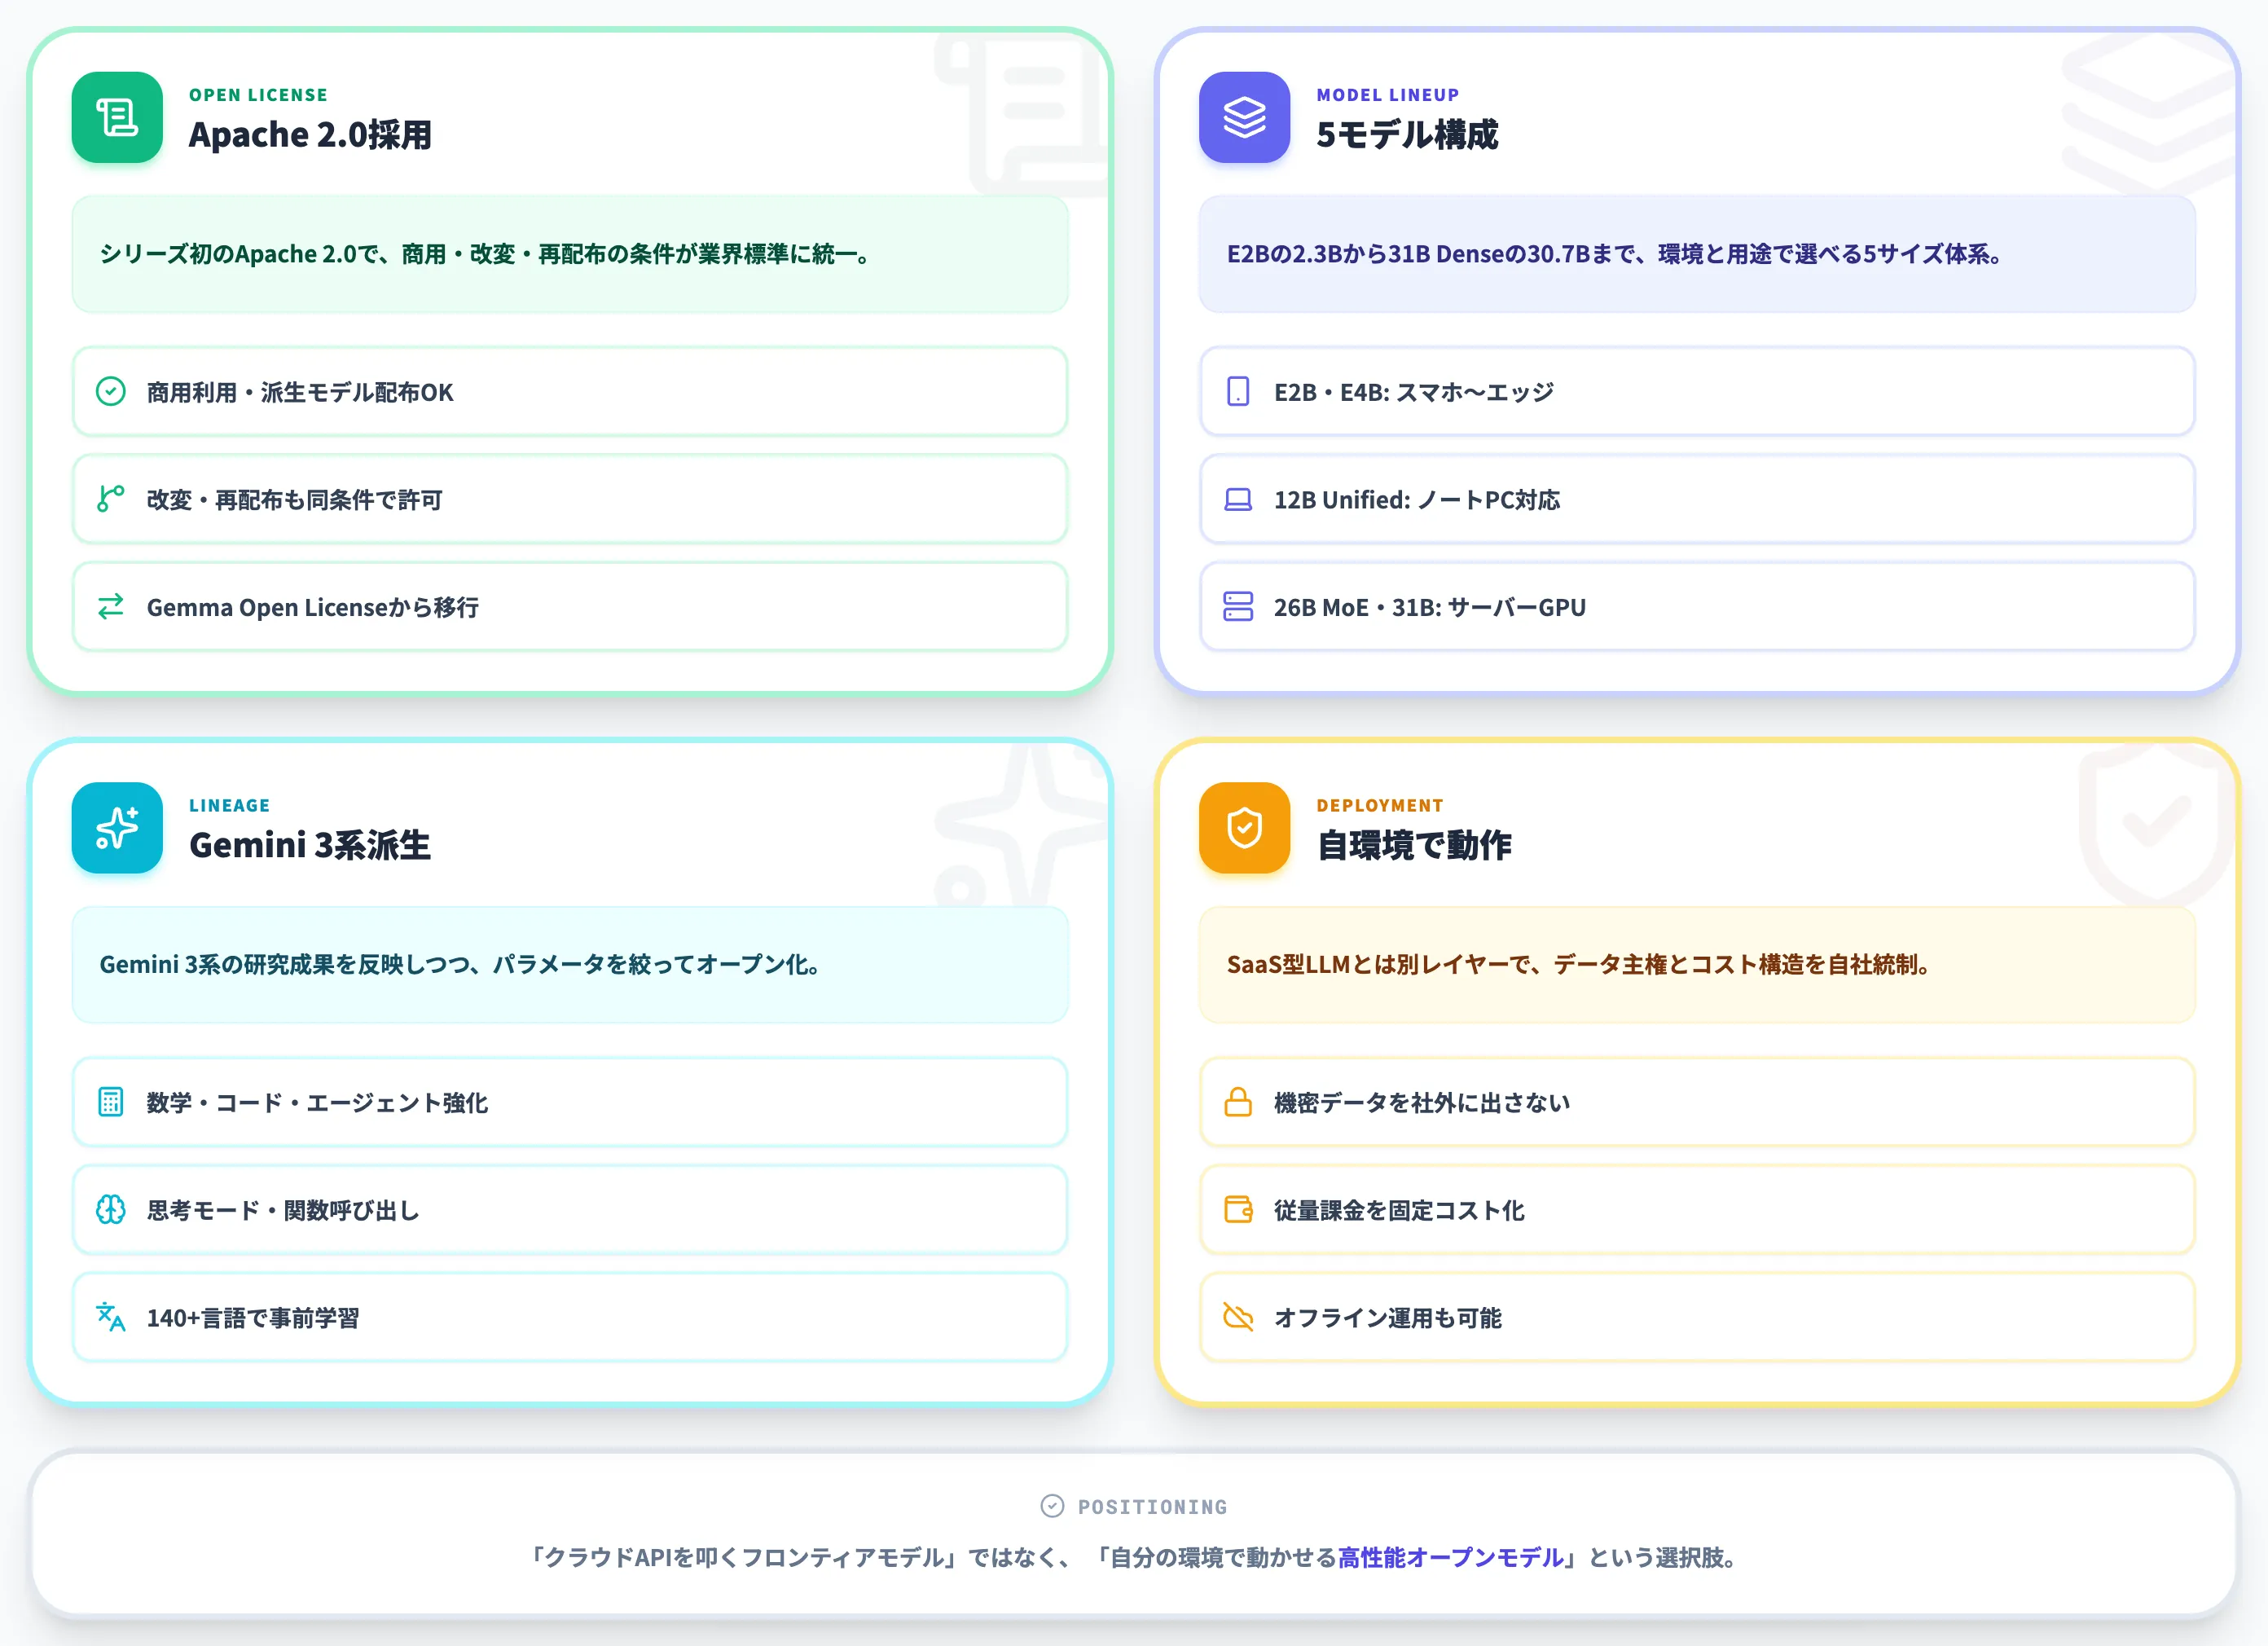Click the OPEN LICENSE label
Viewport: 2268px width, 1646px height.
pyautogui.click(x=258, y=95)
